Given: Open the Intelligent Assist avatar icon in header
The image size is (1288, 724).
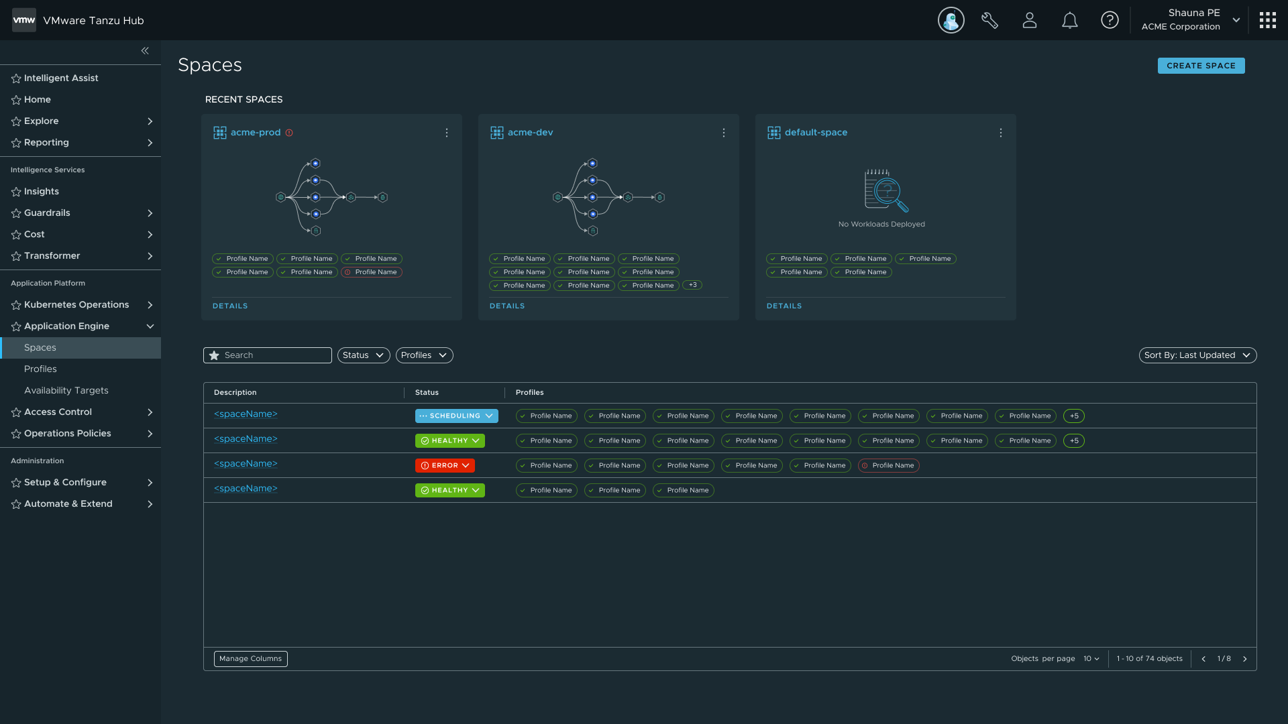Looking at the screenshot, I should 951,20.
